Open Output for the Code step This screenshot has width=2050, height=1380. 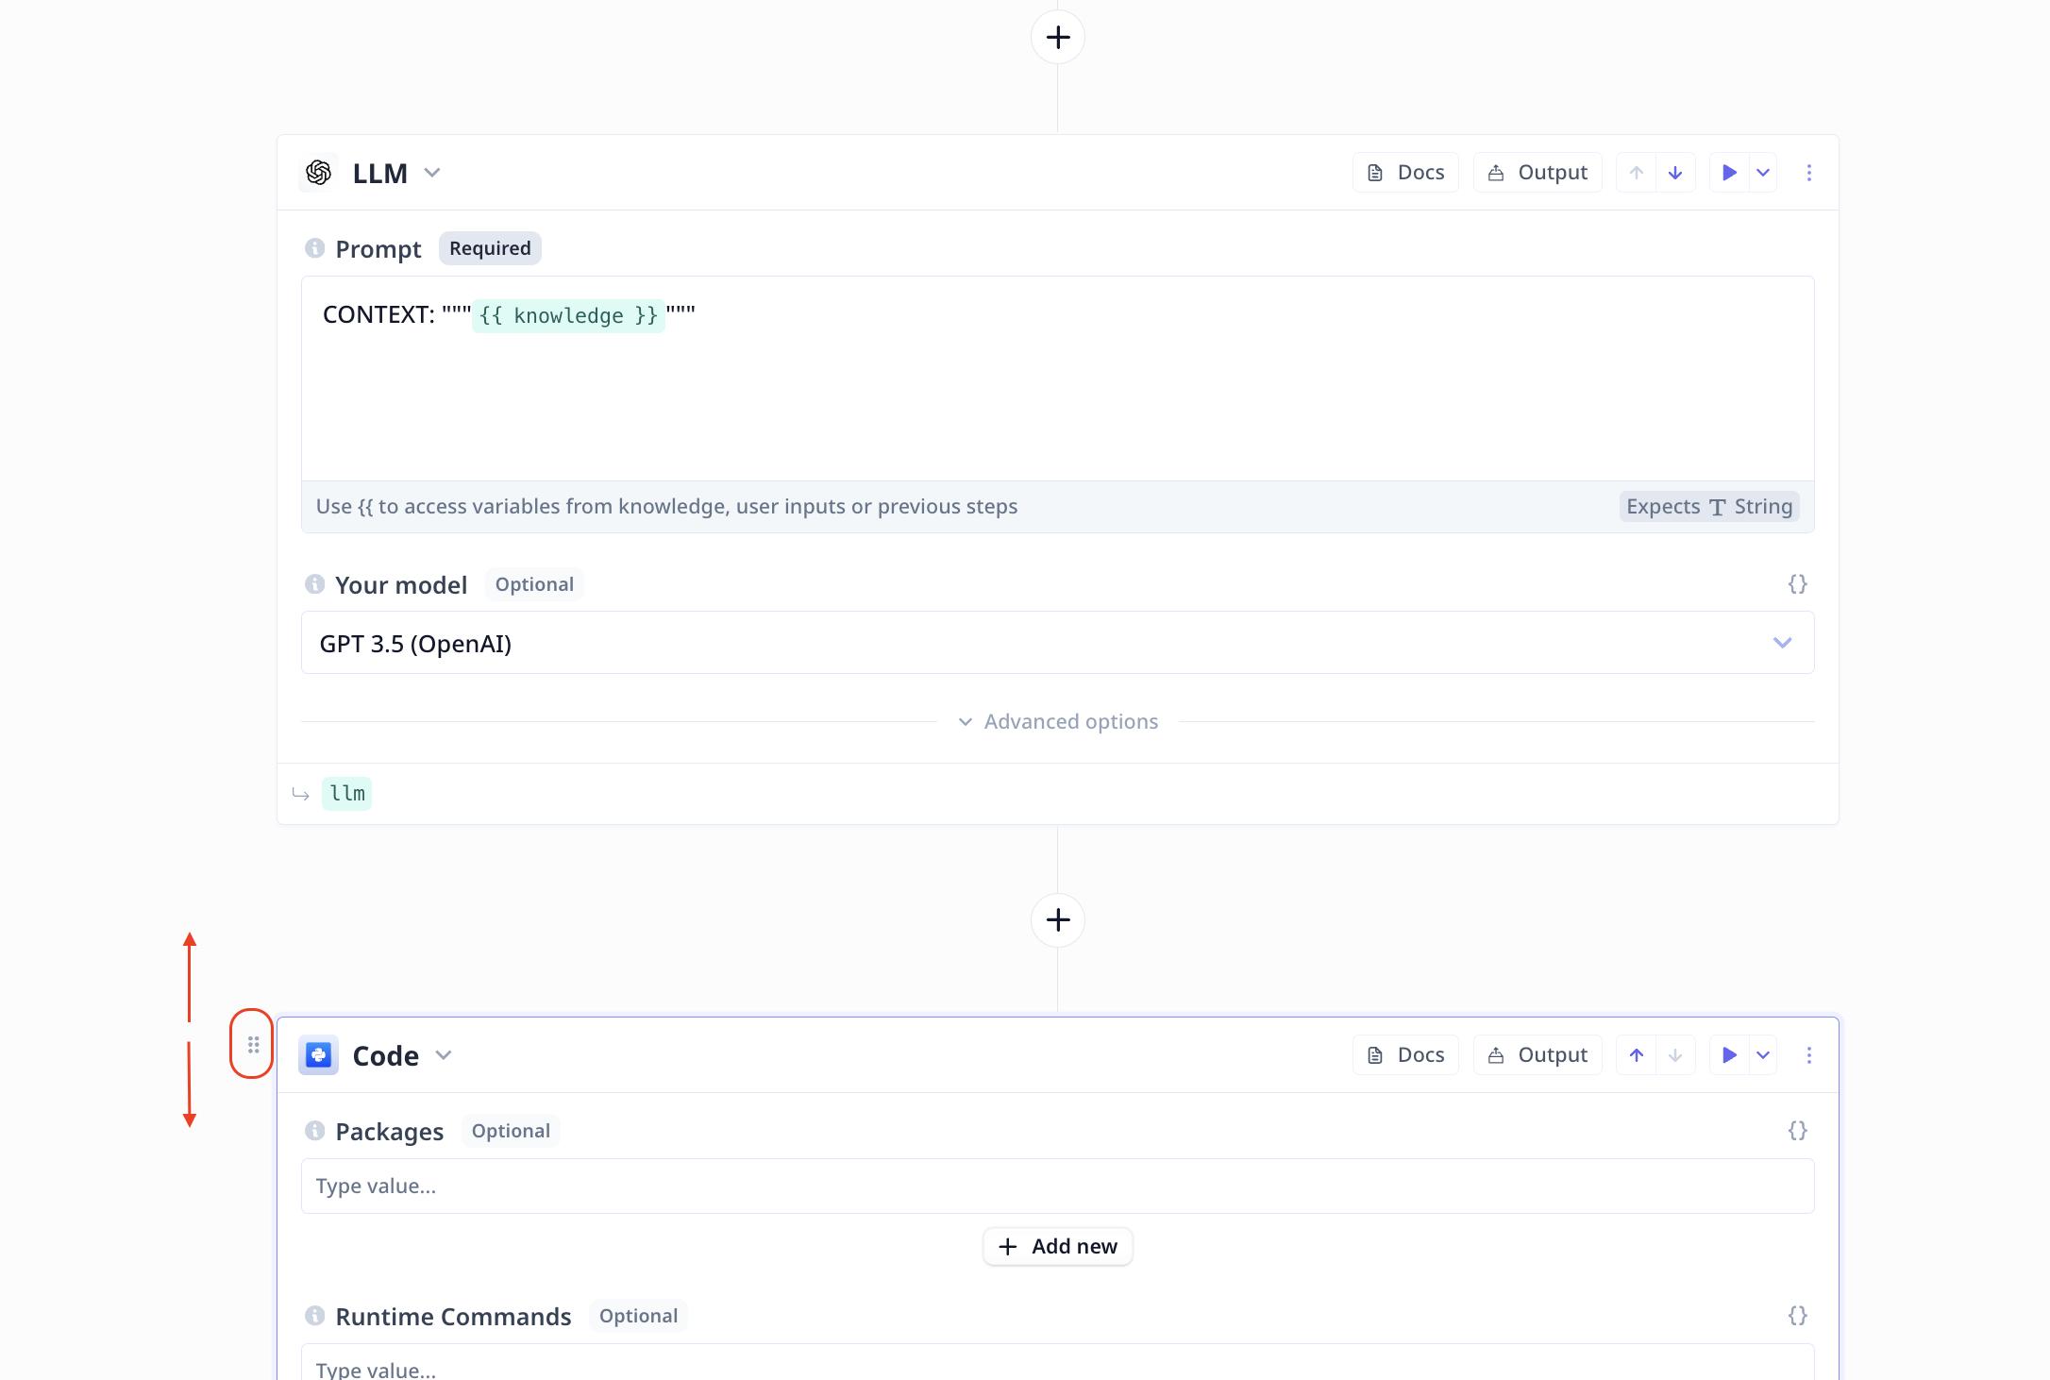point(1537,1055)
